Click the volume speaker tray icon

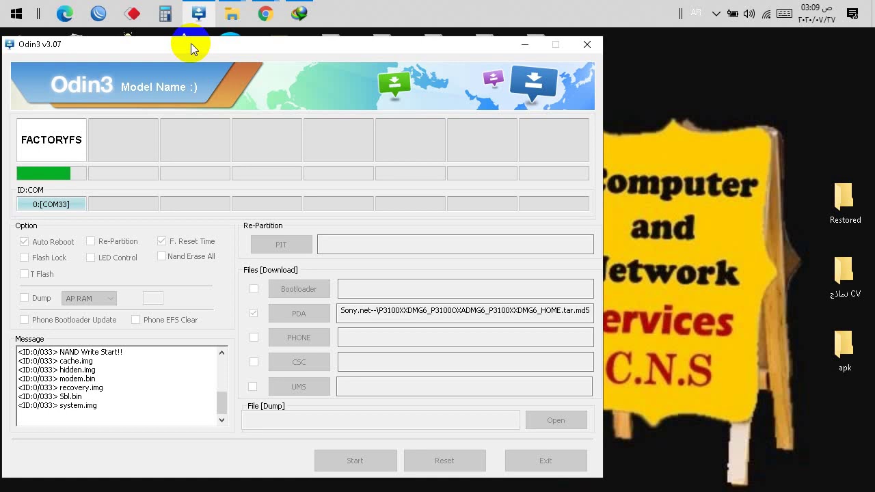[749, 14]
